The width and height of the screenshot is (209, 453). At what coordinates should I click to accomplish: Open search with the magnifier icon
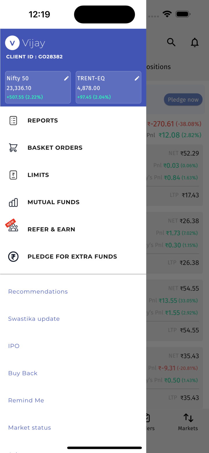pyautogui.click(x=171, y=42)
